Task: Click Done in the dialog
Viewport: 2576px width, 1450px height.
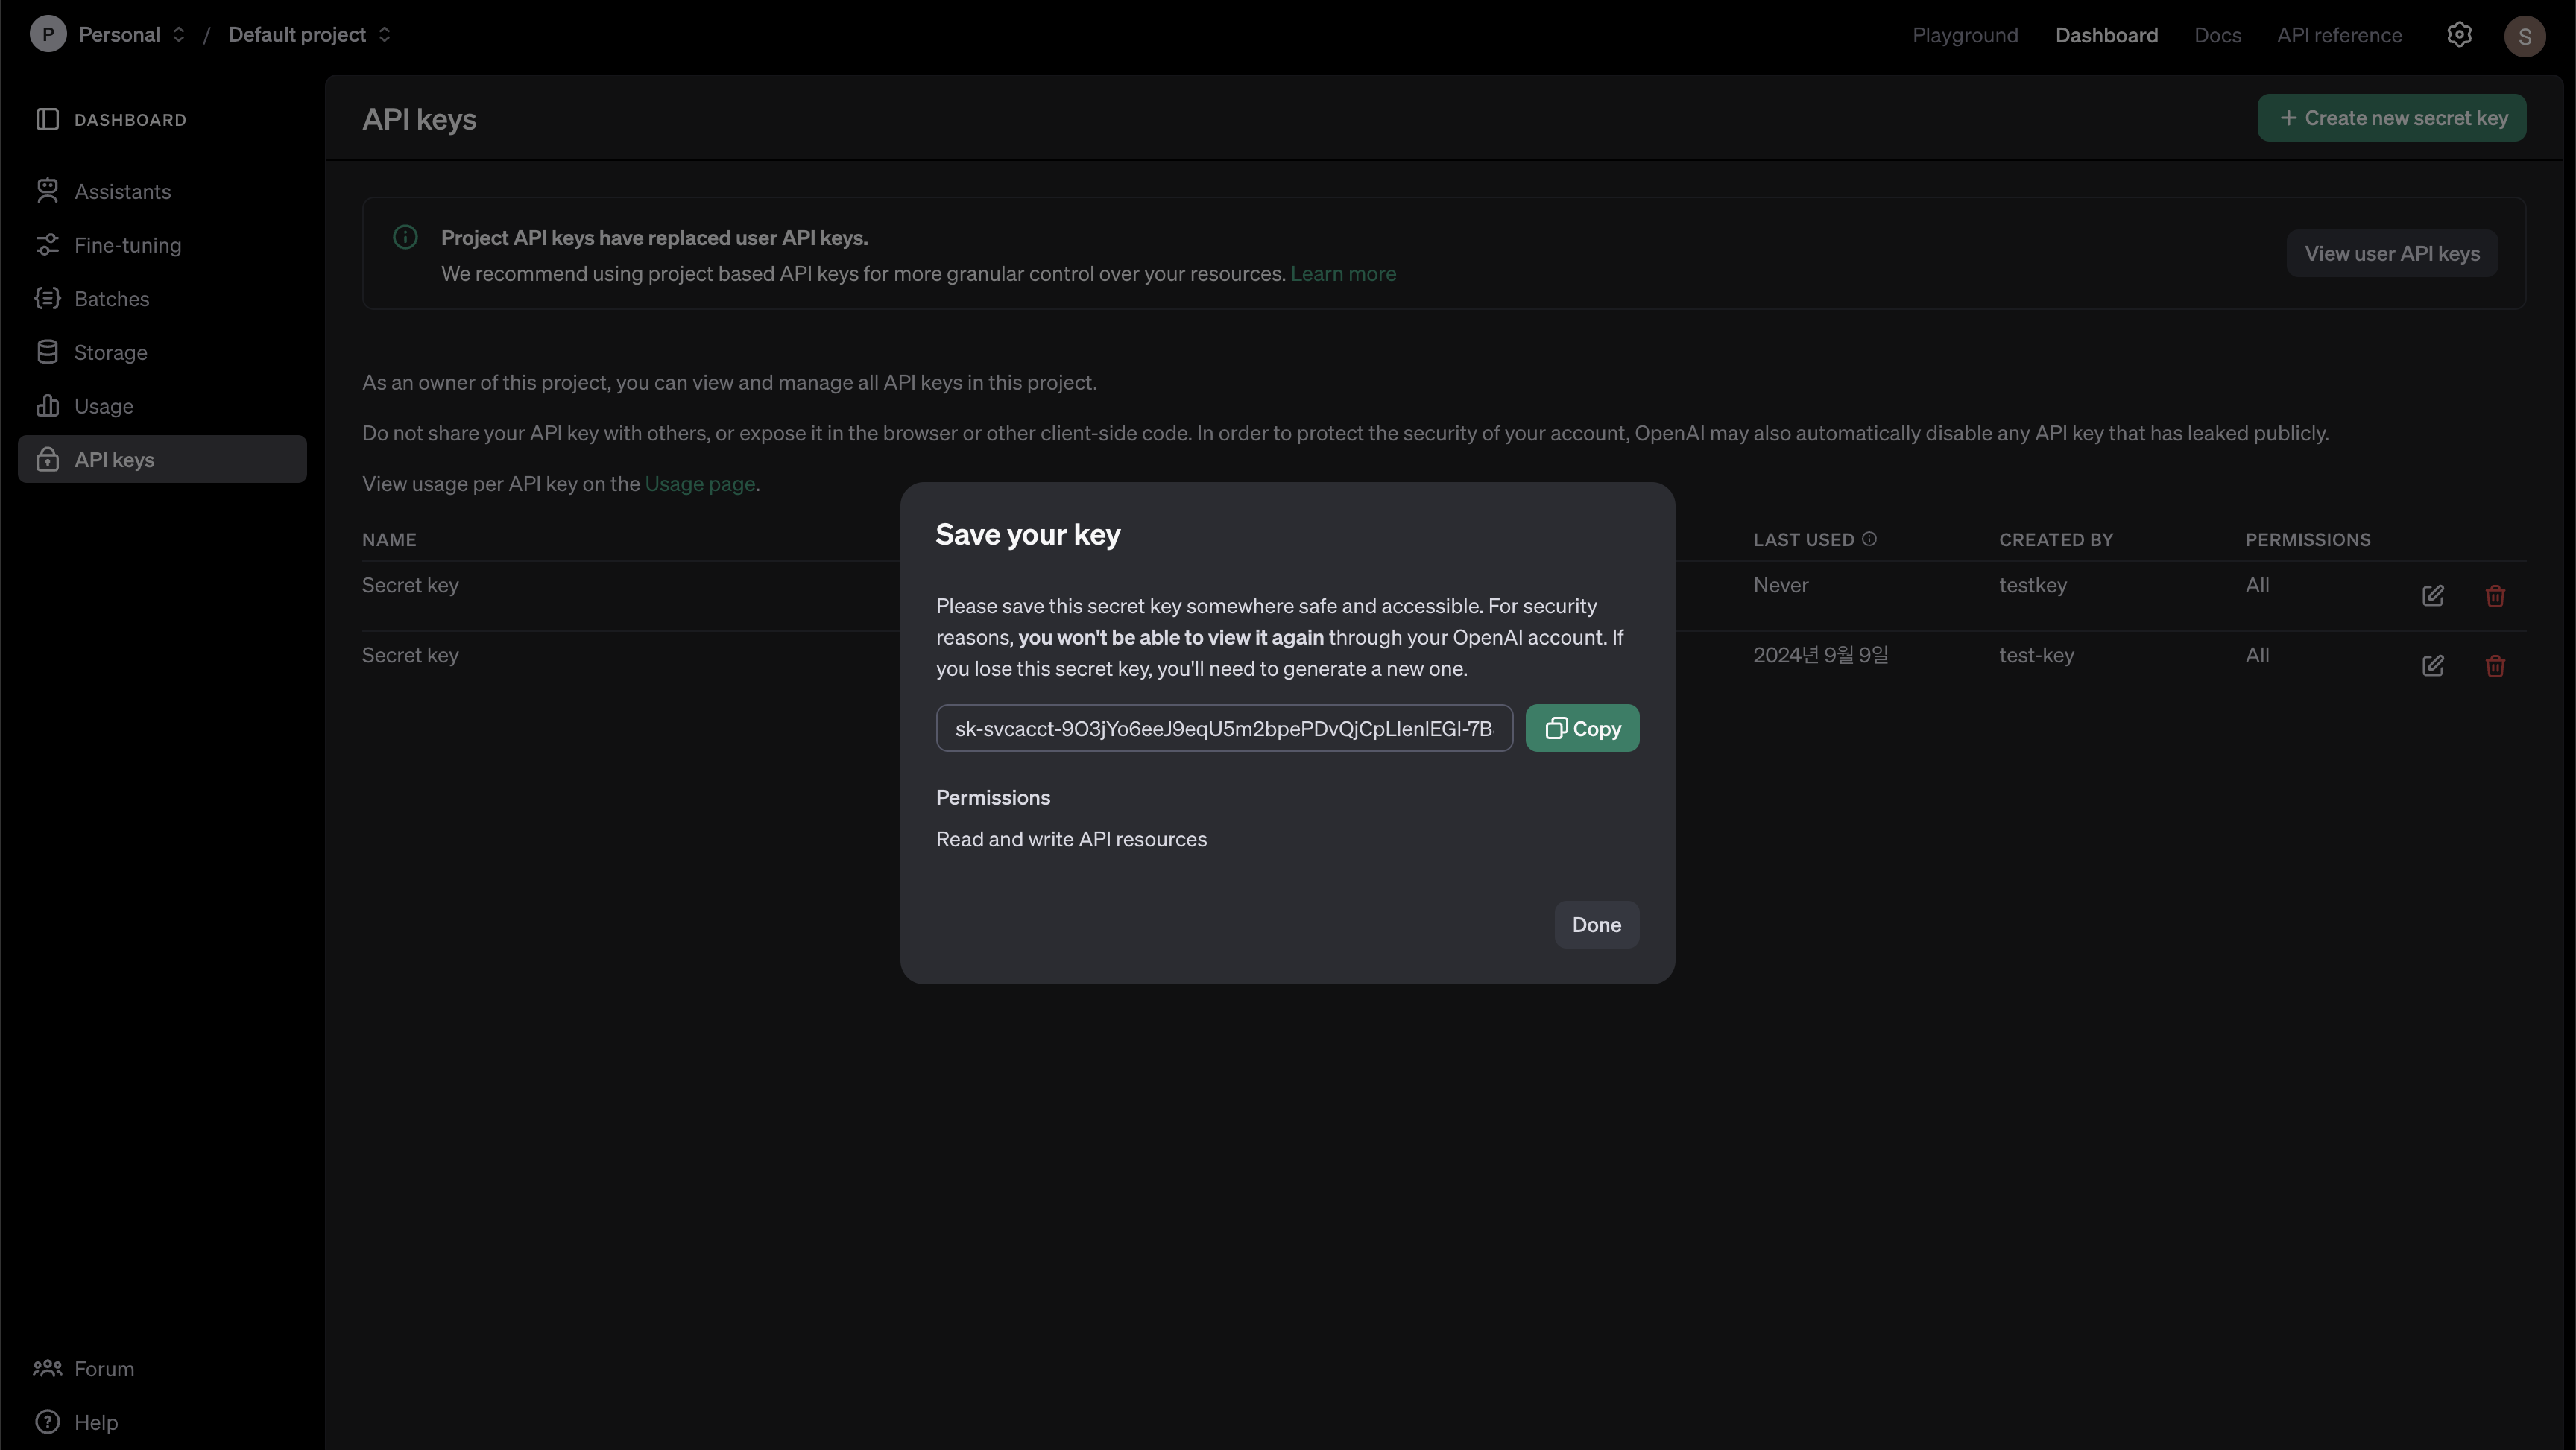Action: pyautogui.click(x=1595, y=925)
